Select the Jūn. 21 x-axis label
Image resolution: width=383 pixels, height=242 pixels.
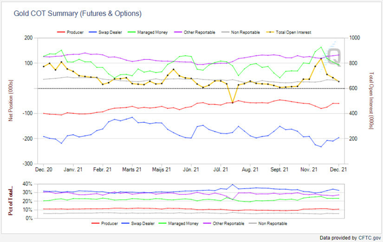click(x=190, y=170)
